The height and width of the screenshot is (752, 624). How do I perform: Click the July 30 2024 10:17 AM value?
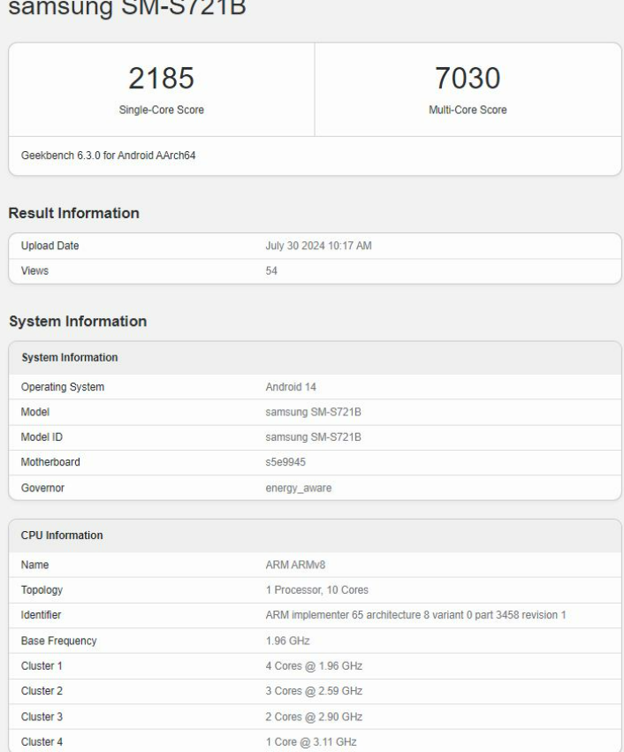(x=318, y=246)
